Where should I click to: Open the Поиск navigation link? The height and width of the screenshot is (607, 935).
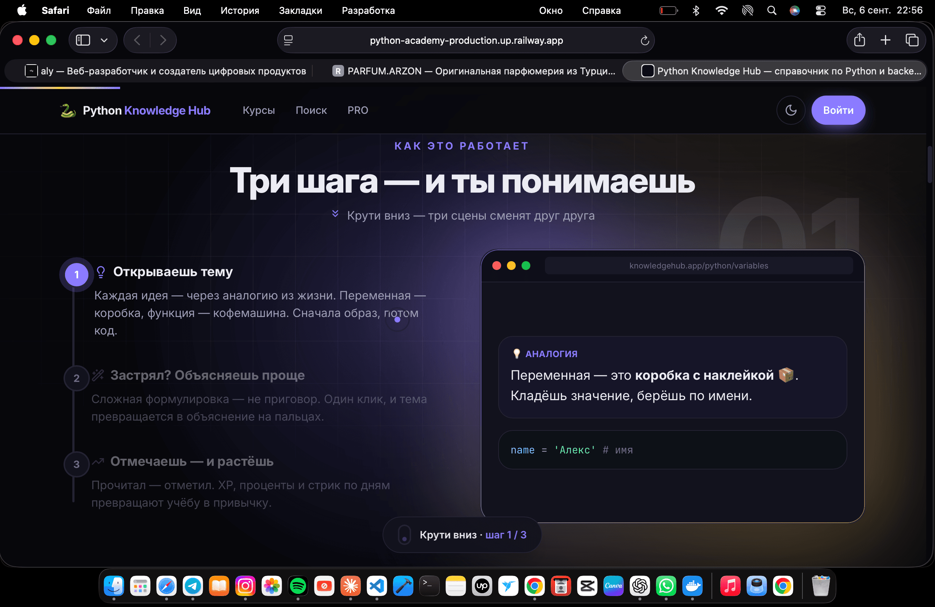pyautogui.click(x=311, y=110)
